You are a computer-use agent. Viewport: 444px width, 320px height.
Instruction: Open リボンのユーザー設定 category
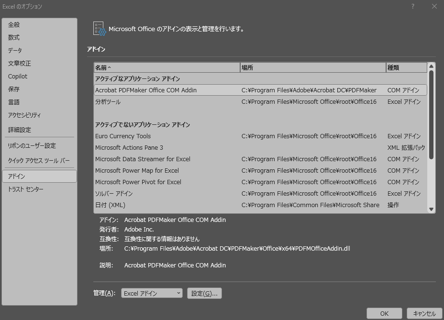[39, 146]
